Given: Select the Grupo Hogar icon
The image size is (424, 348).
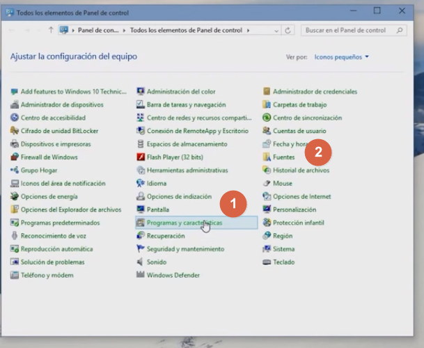Looking at the screenshot, I should pyautogui.click(x=15, y=170).
